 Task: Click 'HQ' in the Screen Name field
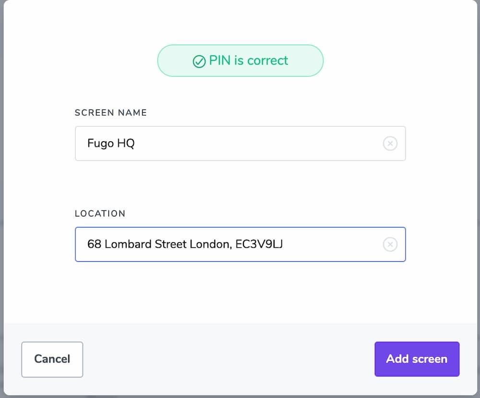click(126, 144)
